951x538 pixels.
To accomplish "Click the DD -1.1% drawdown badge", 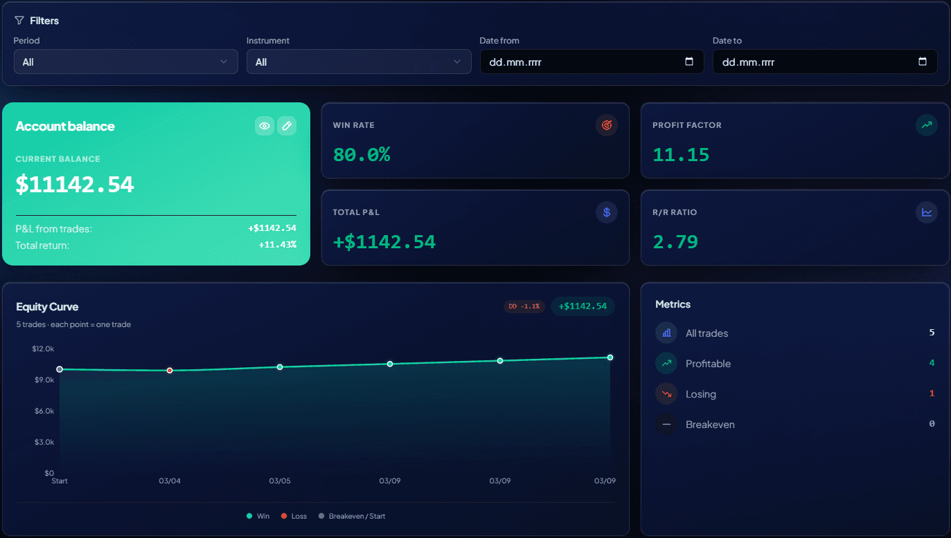I will 524,306.
